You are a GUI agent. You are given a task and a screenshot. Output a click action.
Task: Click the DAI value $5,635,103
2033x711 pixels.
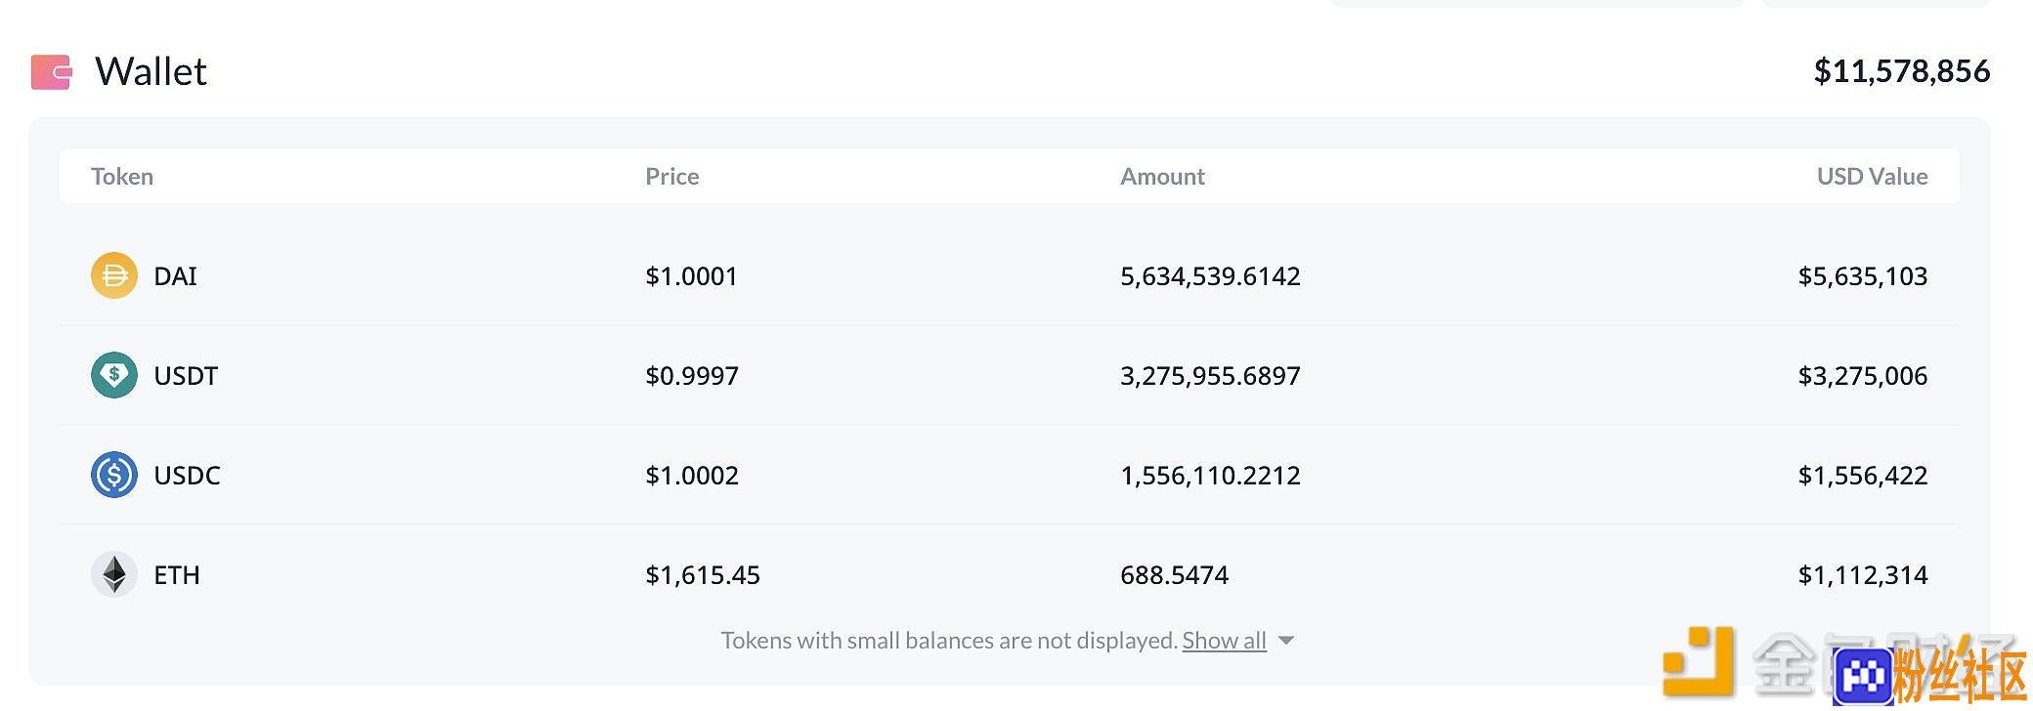point(1863,276)
